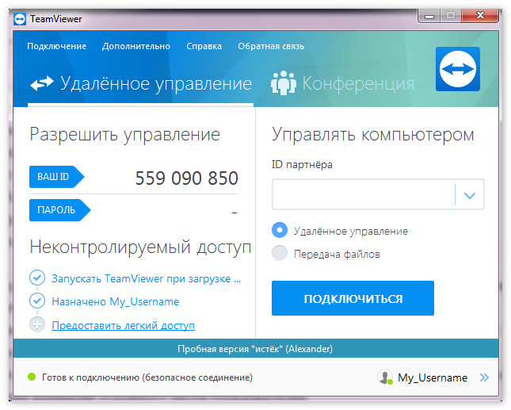Click the TeamViewer logo in the header

(x=458, y=69)
